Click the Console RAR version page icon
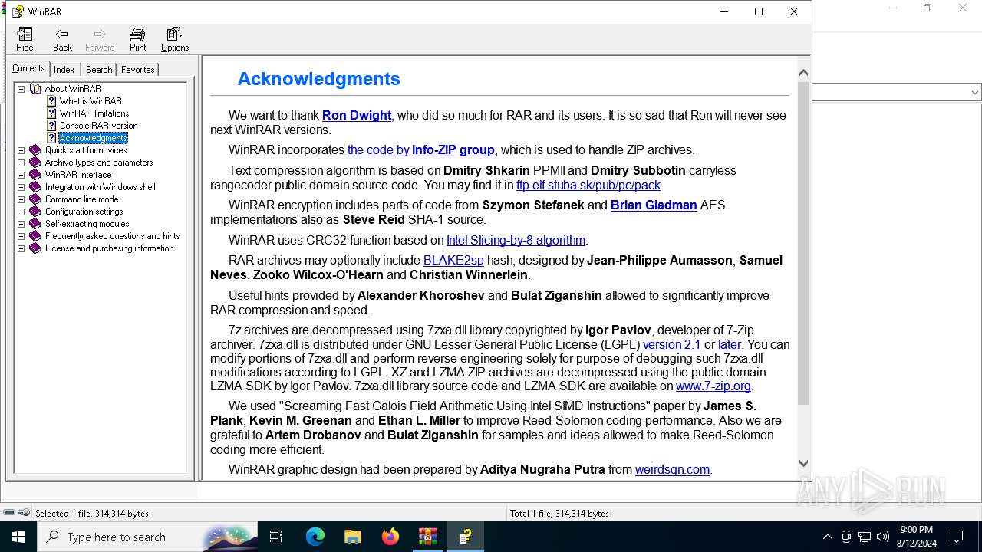The width and height of the screenshot is (982, 552). click(51, 126)
